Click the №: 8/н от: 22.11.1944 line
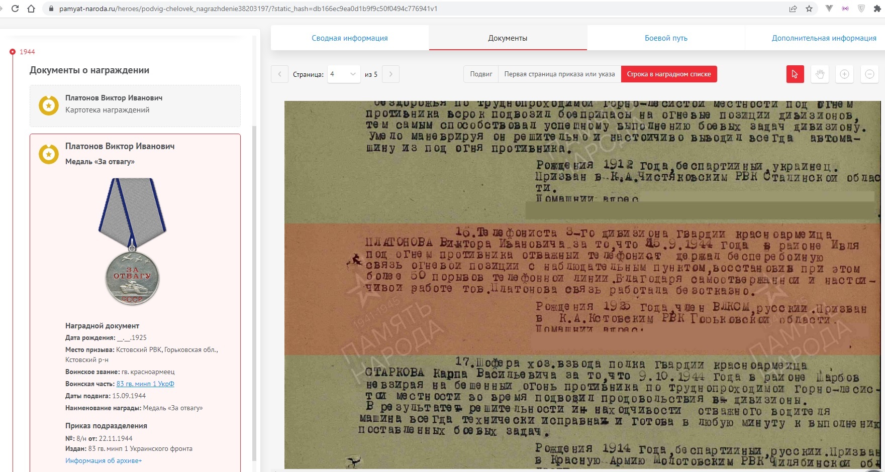This screenshot has height=472, width=885. [99, 438]
